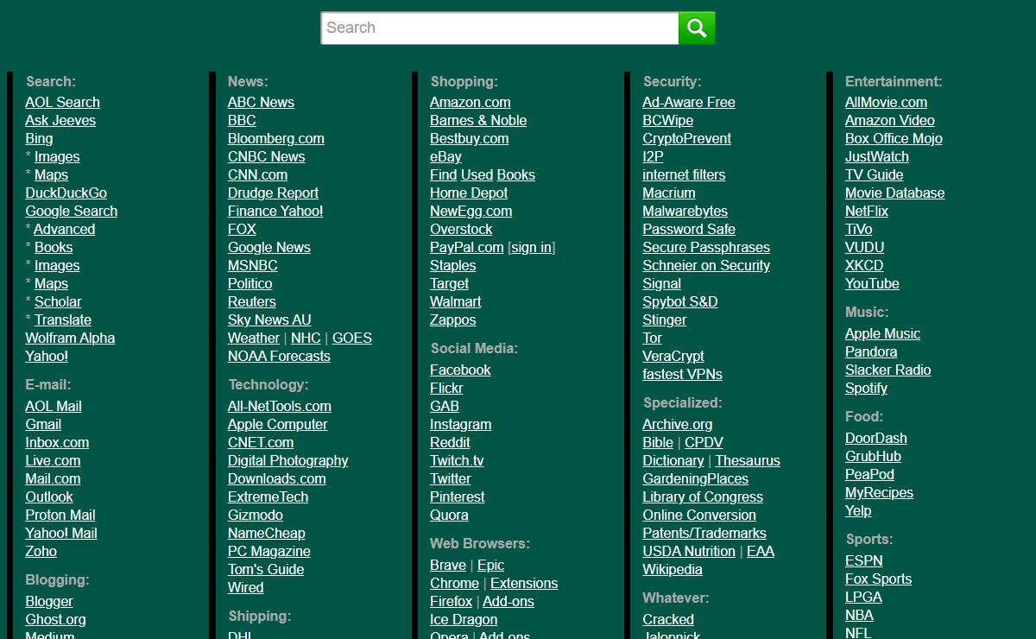The width and height of the screenshot is (1036, 639).
Task: Open Tom's Guide link
Action: tap(266, 569)
